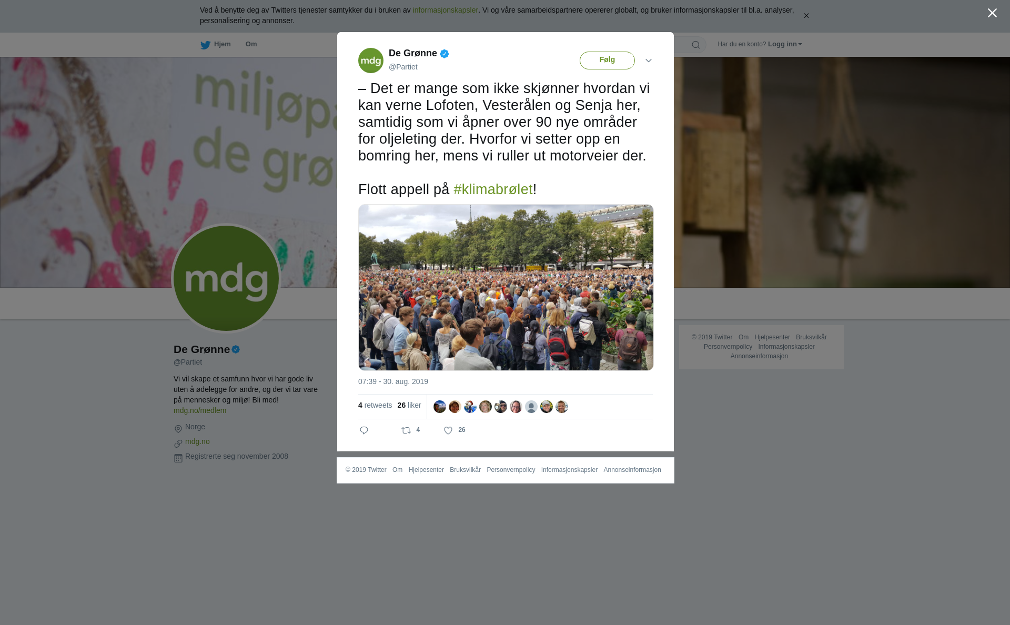Open the #klimabrølet hashtag link
This screenshot has width=1010, height=625.
click(x=493, y=189)
